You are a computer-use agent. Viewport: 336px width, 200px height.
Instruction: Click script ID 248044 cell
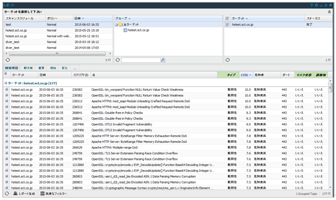(x=77, y=188)
